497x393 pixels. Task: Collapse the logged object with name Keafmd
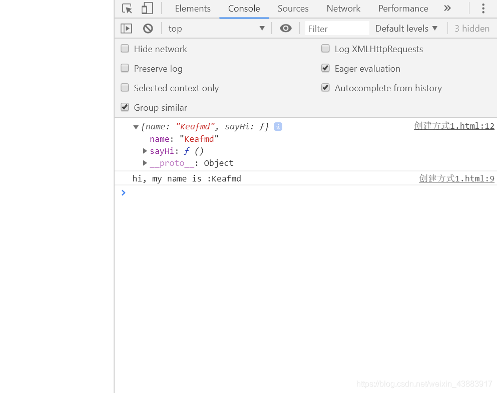(136, 127)
